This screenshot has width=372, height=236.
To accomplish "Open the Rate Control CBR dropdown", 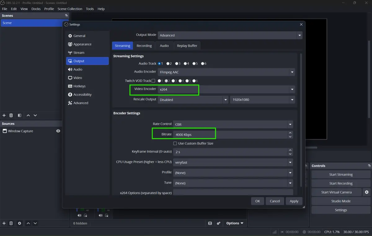I will 233,124.
